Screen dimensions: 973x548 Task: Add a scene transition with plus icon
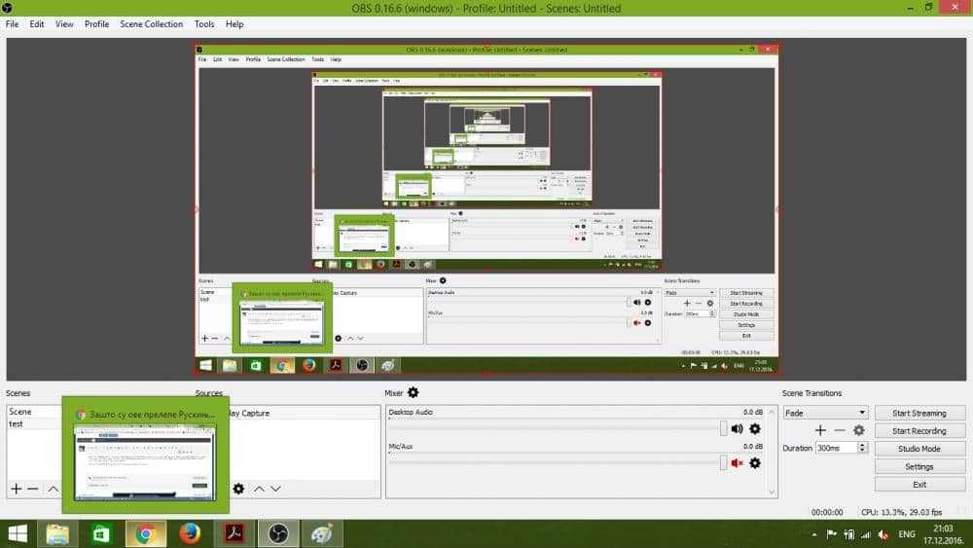click(820, 430)
